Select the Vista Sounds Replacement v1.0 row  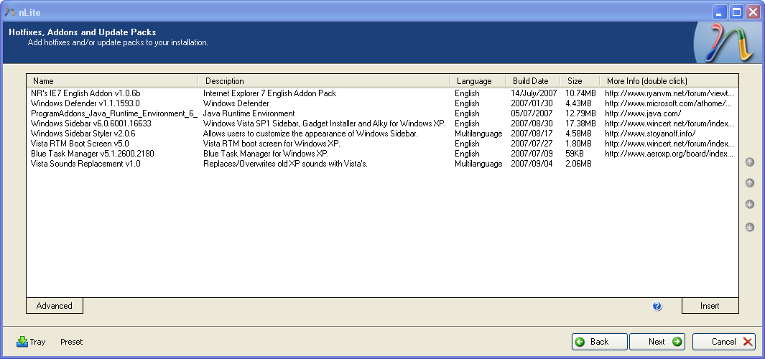85,164
